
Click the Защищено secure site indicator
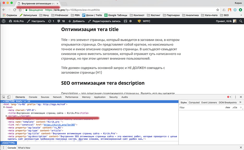34,10
